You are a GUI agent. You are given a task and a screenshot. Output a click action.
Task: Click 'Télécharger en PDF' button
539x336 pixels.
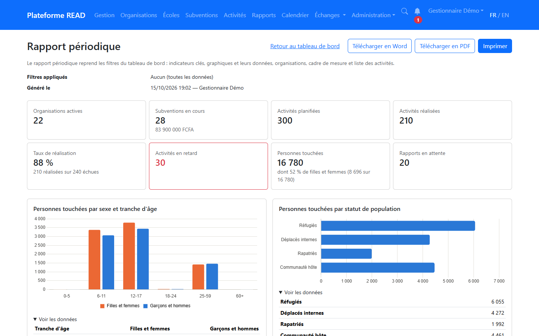point(445,46)
